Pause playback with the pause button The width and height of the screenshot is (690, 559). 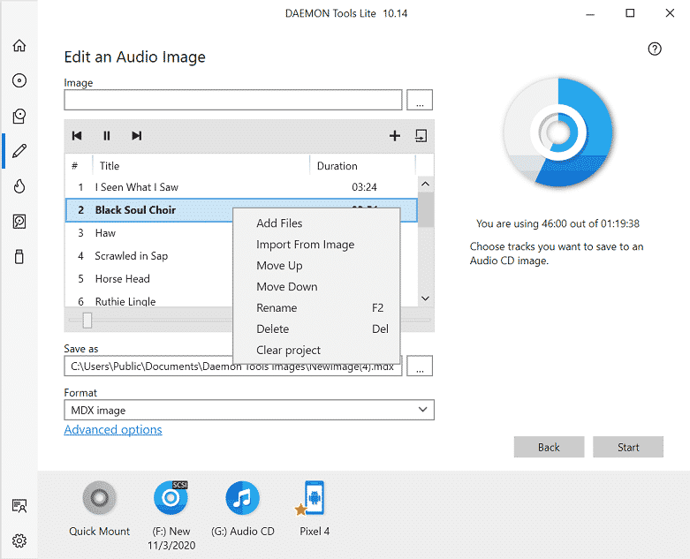tap(107, 136)
